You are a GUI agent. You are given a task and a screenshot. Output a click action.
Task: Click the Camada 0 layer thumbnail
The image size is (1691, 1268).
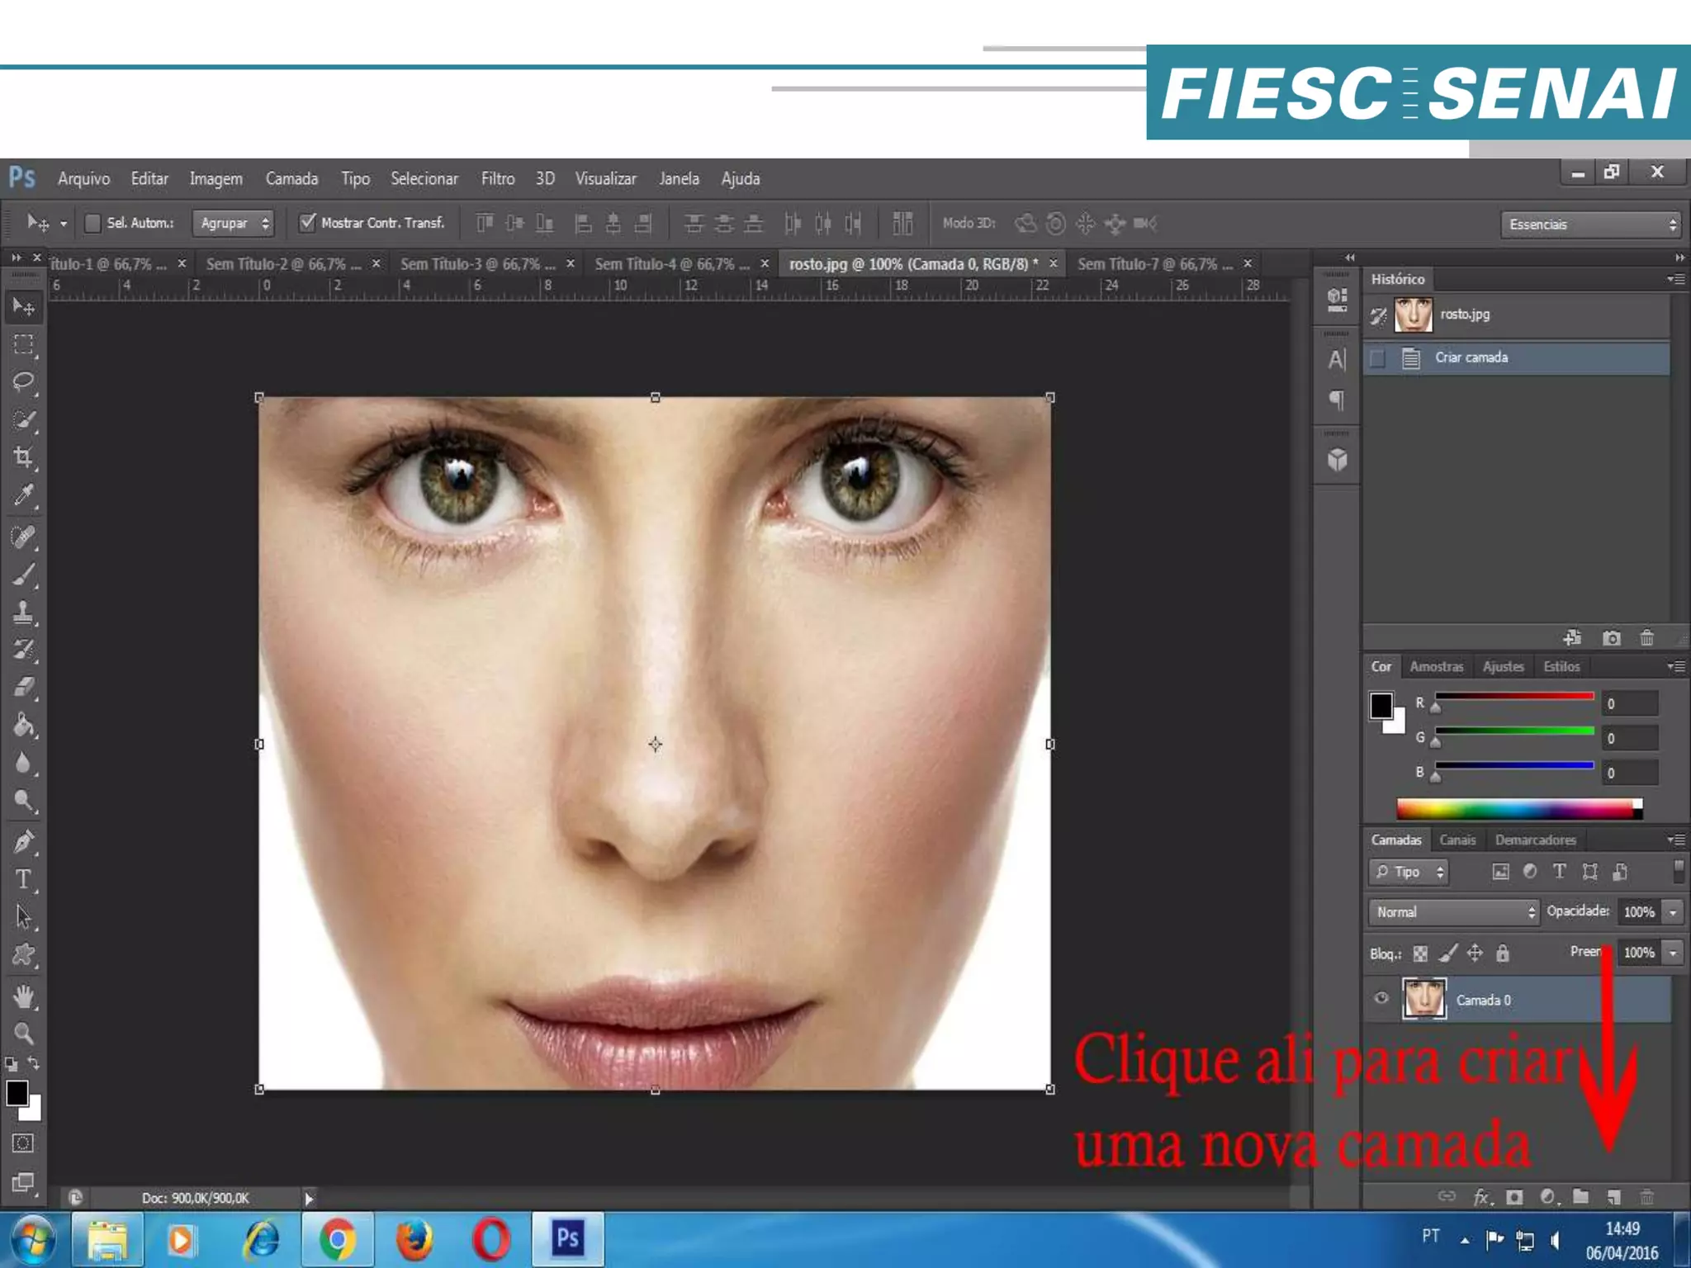[1424, 999]
